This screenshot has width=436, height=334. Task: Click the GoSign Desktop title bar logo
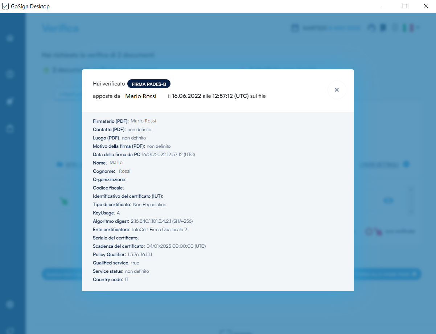tap(5, 6)
